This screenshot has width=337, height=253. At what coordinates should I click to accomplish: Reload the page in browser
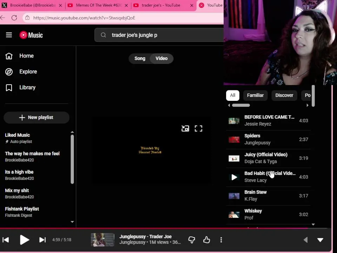pos(14,18)
